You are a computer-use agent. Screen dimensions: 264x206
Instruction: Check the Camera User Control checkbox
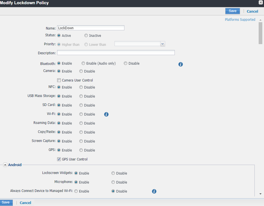coord(59,80)
